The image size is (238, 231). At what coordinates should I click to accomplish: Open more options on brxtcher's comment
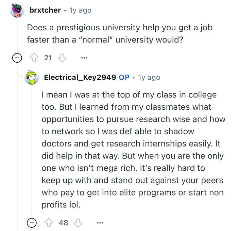(x=84, y=58)
